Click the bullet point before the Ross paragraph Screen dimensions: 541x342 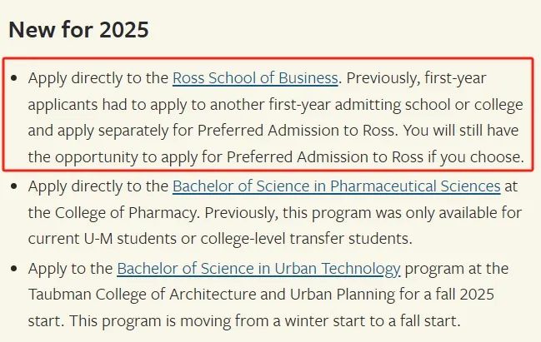(x=14, y=78)
